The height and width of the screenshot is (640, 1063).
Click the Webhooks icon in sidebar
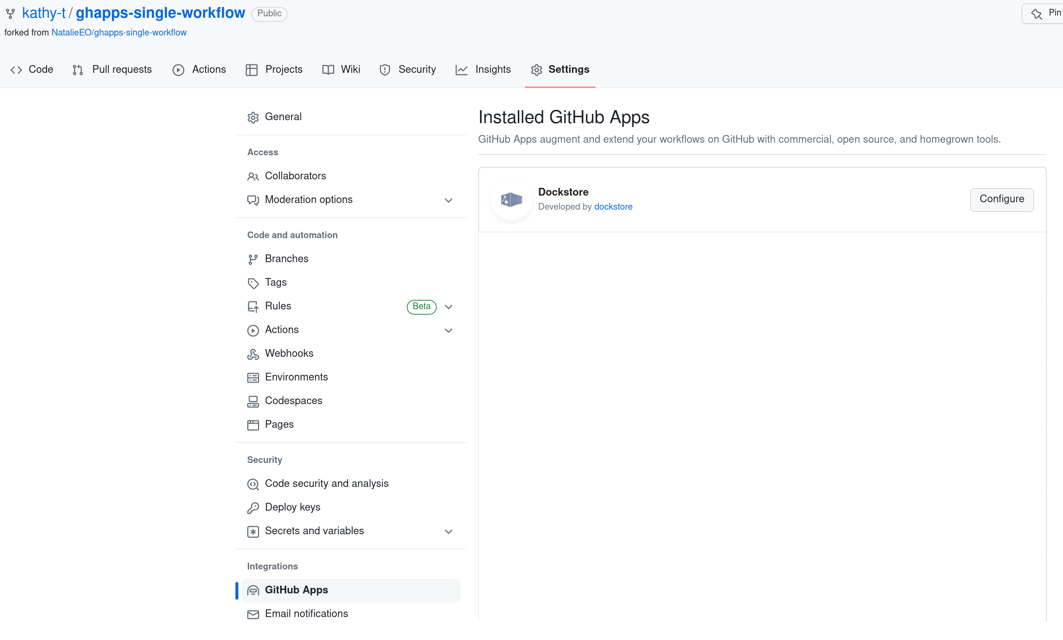[253, 354]
